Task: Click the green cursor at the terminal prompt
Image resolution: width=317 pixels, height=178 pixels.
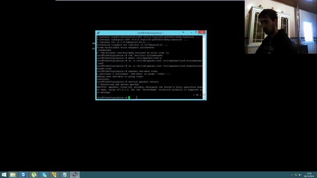Action: pos(129,98)
